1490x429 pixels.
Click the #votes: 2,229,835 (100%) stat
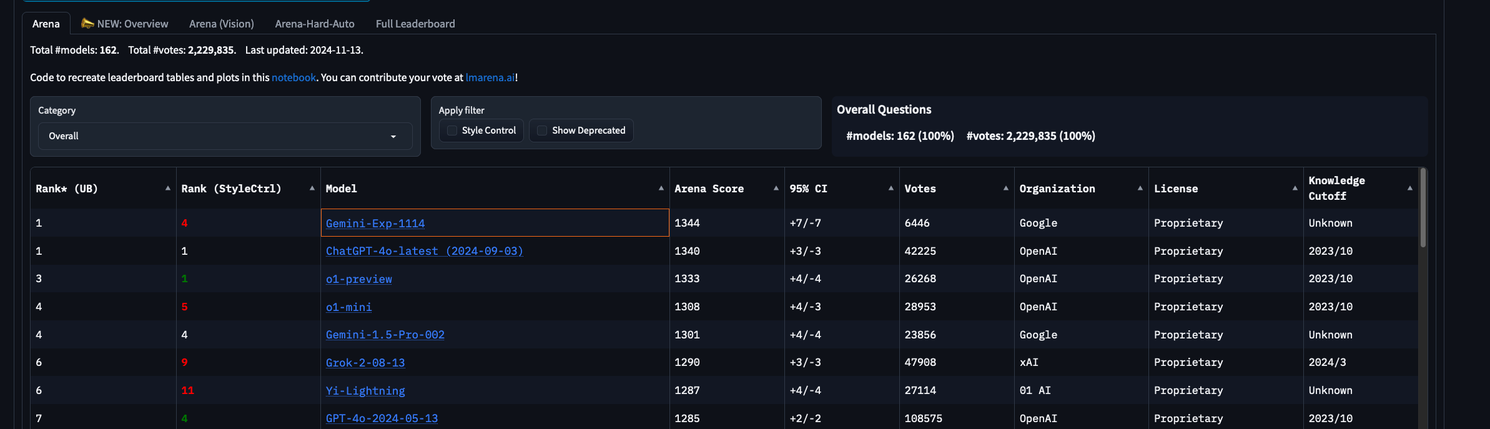(x=1031, y=136)
